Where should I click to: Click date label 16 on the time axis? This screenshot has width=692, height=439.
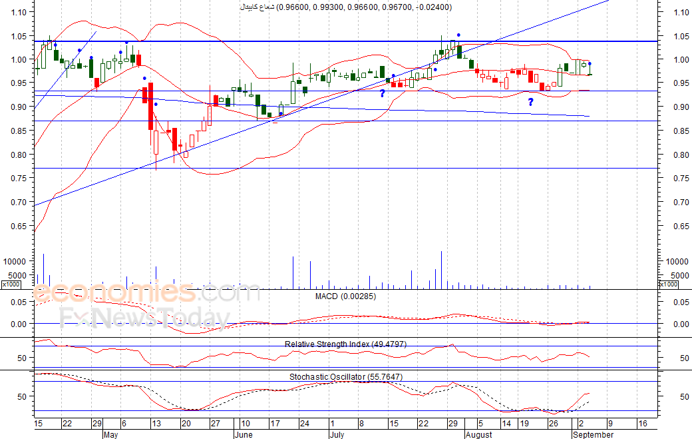643,424
